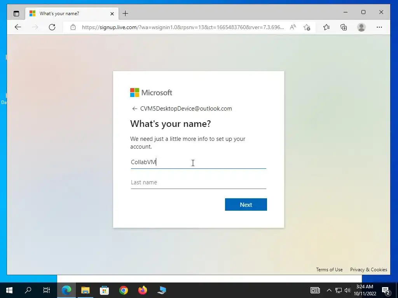Open the tab actions menu icon
This screenshot has width=398, height=298.
tap(16, 14)
